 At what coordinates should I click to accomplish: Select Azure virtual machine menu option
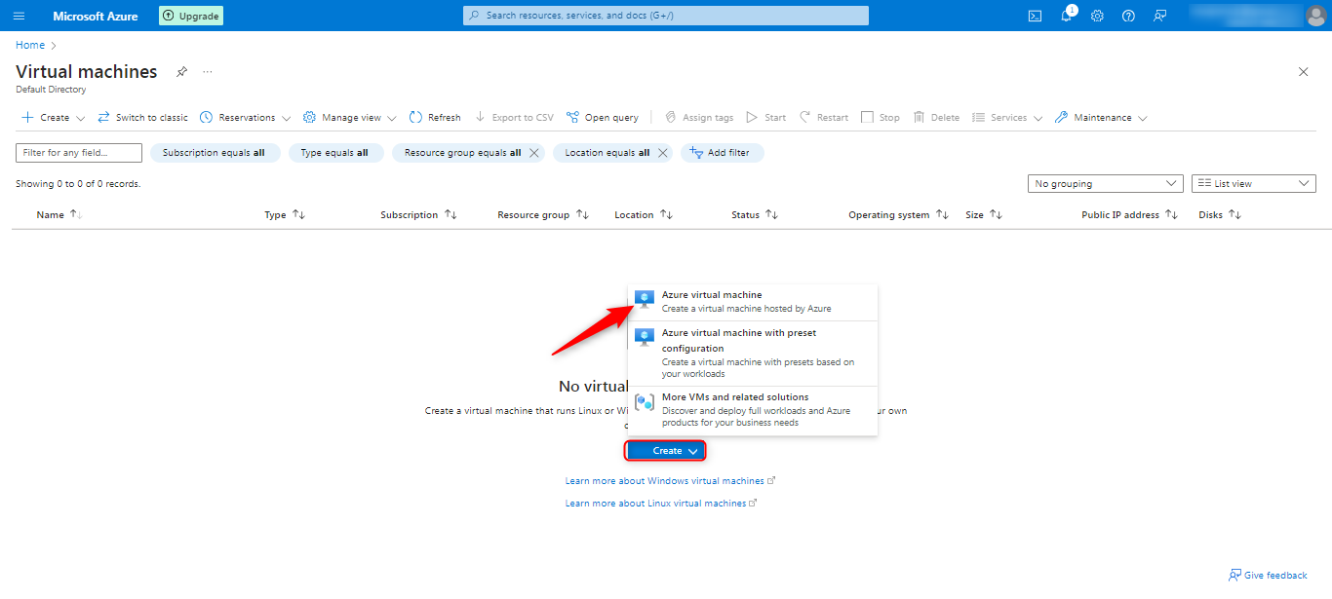(x=753, y=302)
